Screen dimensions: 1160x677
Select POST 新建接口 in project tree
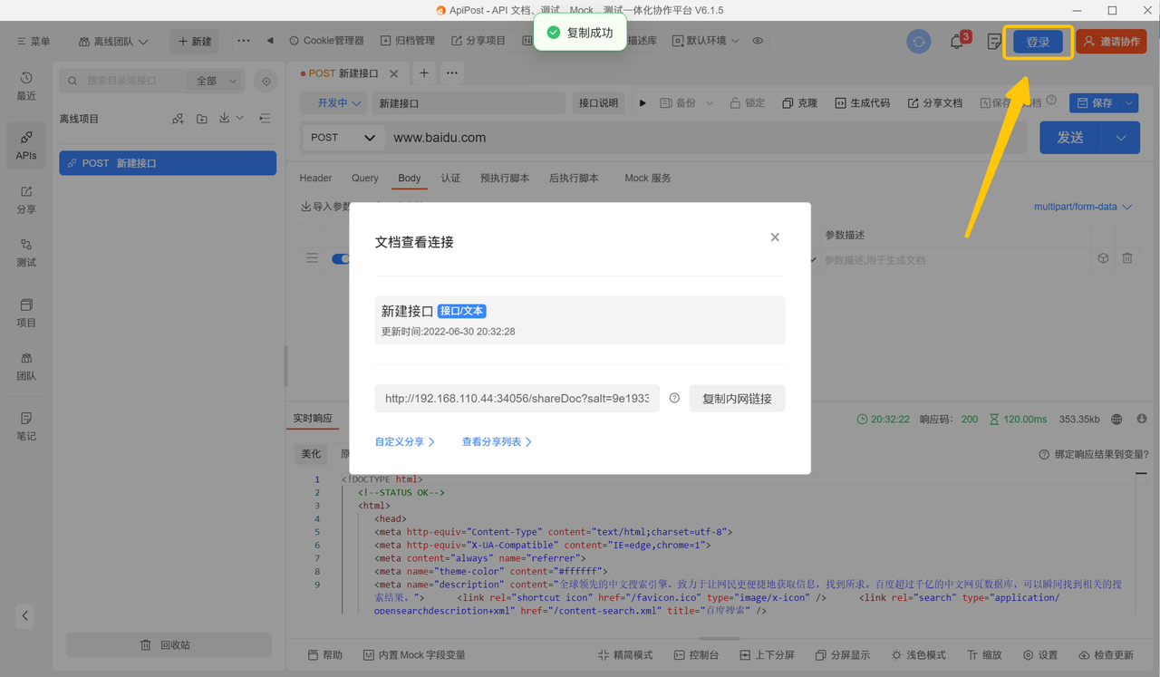click(168, 163)
